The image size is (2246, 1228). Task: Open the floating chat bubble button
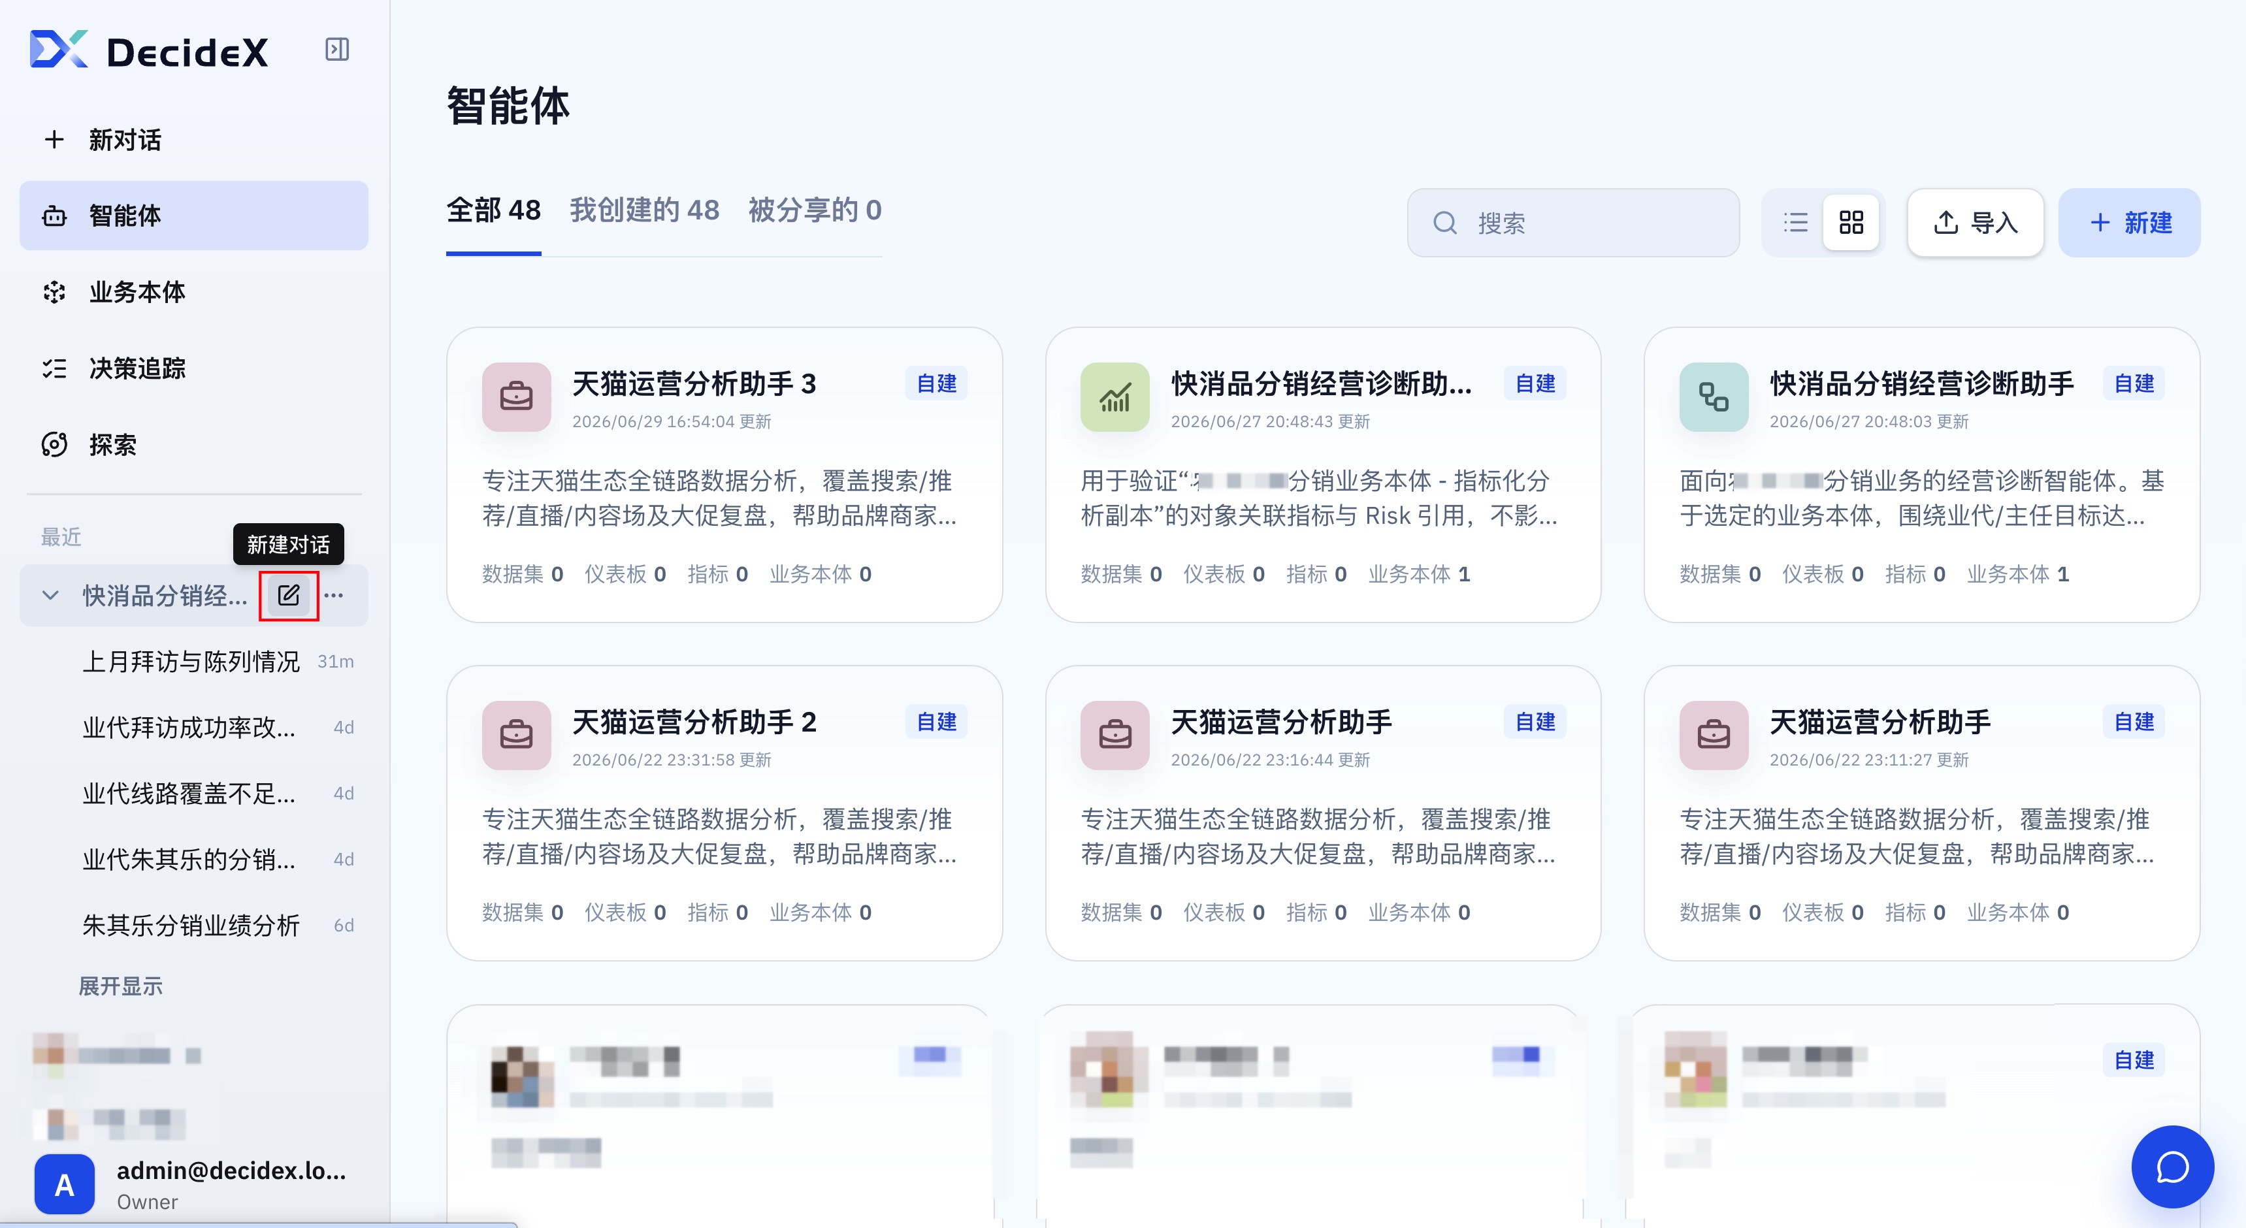click(x=2173, y=1166)
